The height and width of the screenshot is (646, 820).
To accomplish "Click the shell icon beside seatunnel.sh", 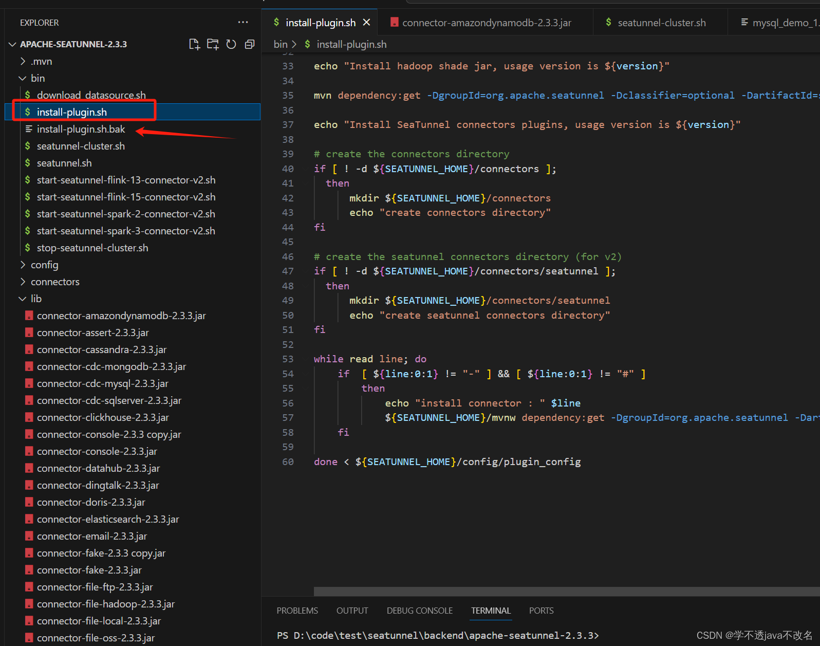I will pos(28,163).
